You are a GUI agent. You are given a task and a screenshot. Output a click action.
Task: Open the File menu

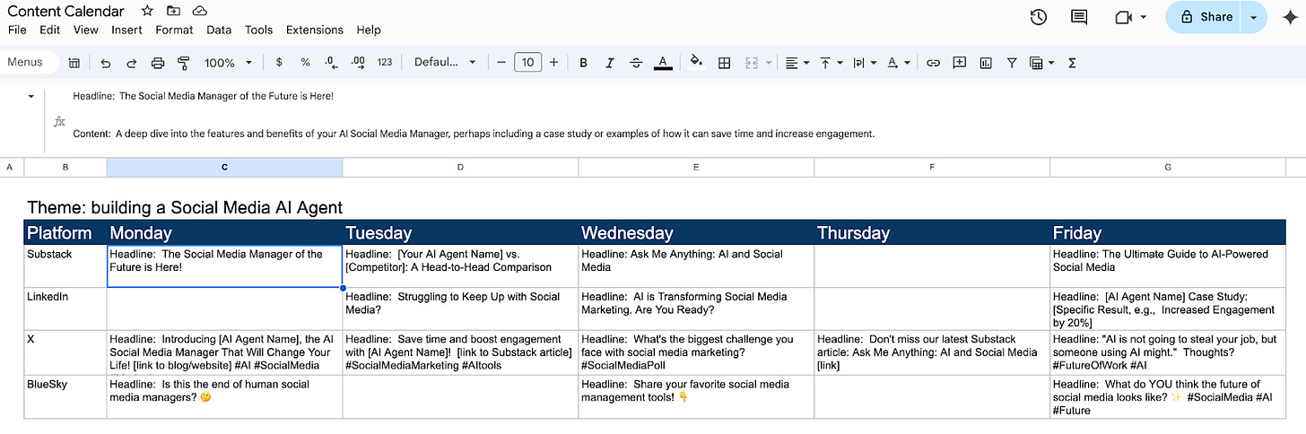(17, 30)
